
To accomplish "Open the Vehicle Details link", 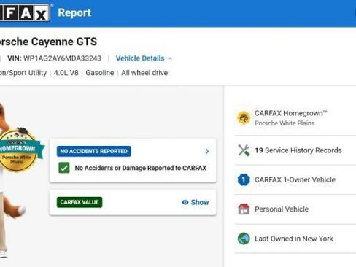I will click(x=140, y=58).
